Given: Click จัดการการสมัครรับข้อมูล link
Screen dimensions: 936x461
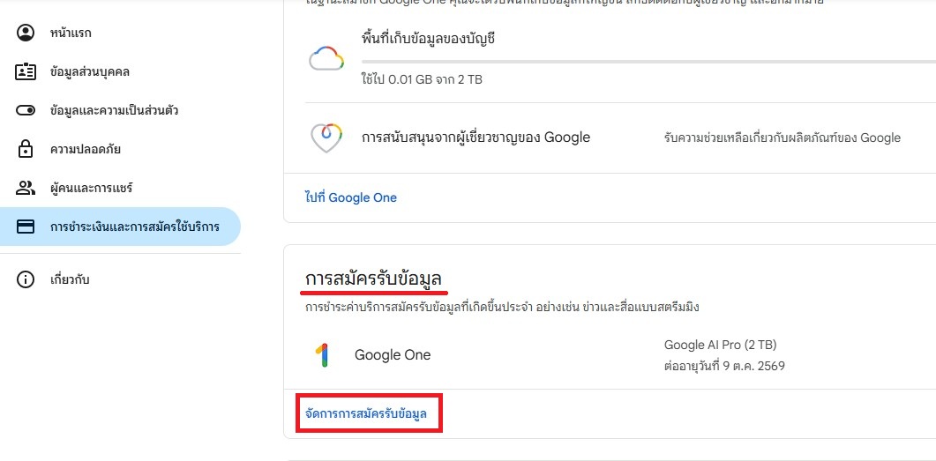Looking at the screenshot, I should tap(371, 413).
